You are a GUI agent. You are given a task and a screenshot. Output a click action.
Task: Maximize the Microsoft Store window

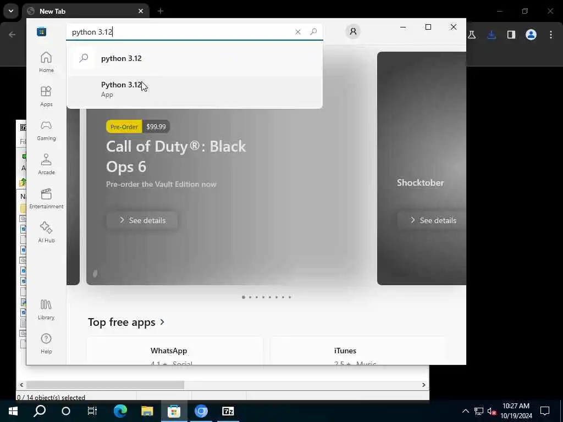tap(428, 27)
